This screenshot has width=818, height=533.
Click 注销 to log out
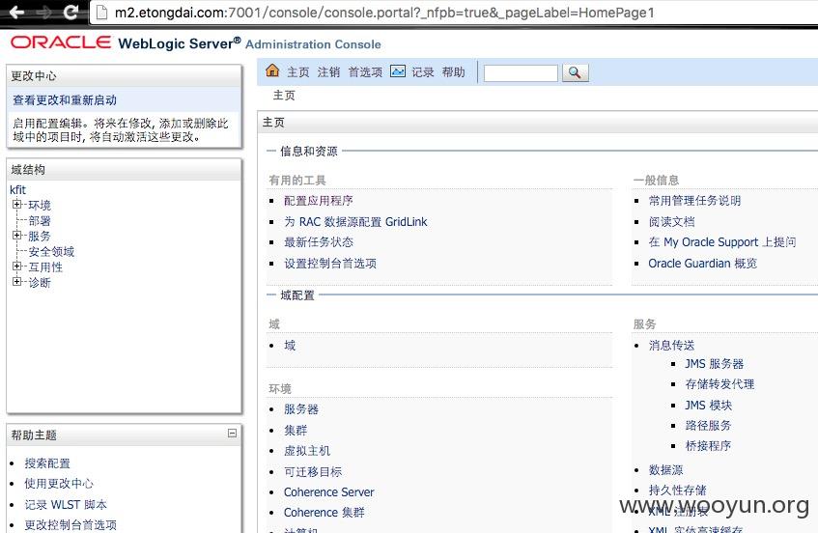[x=328, y=72]
